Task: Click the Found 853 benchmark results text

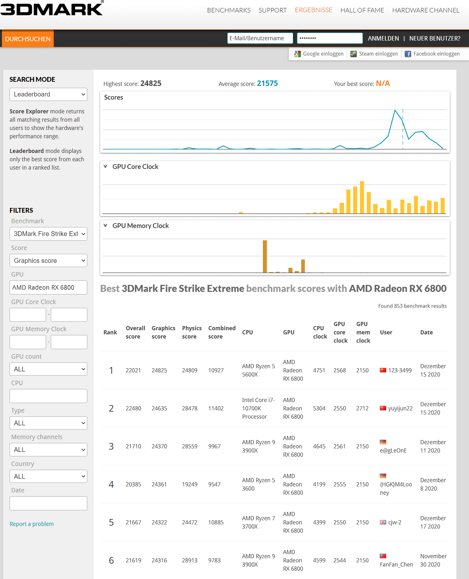Action: 412,306
